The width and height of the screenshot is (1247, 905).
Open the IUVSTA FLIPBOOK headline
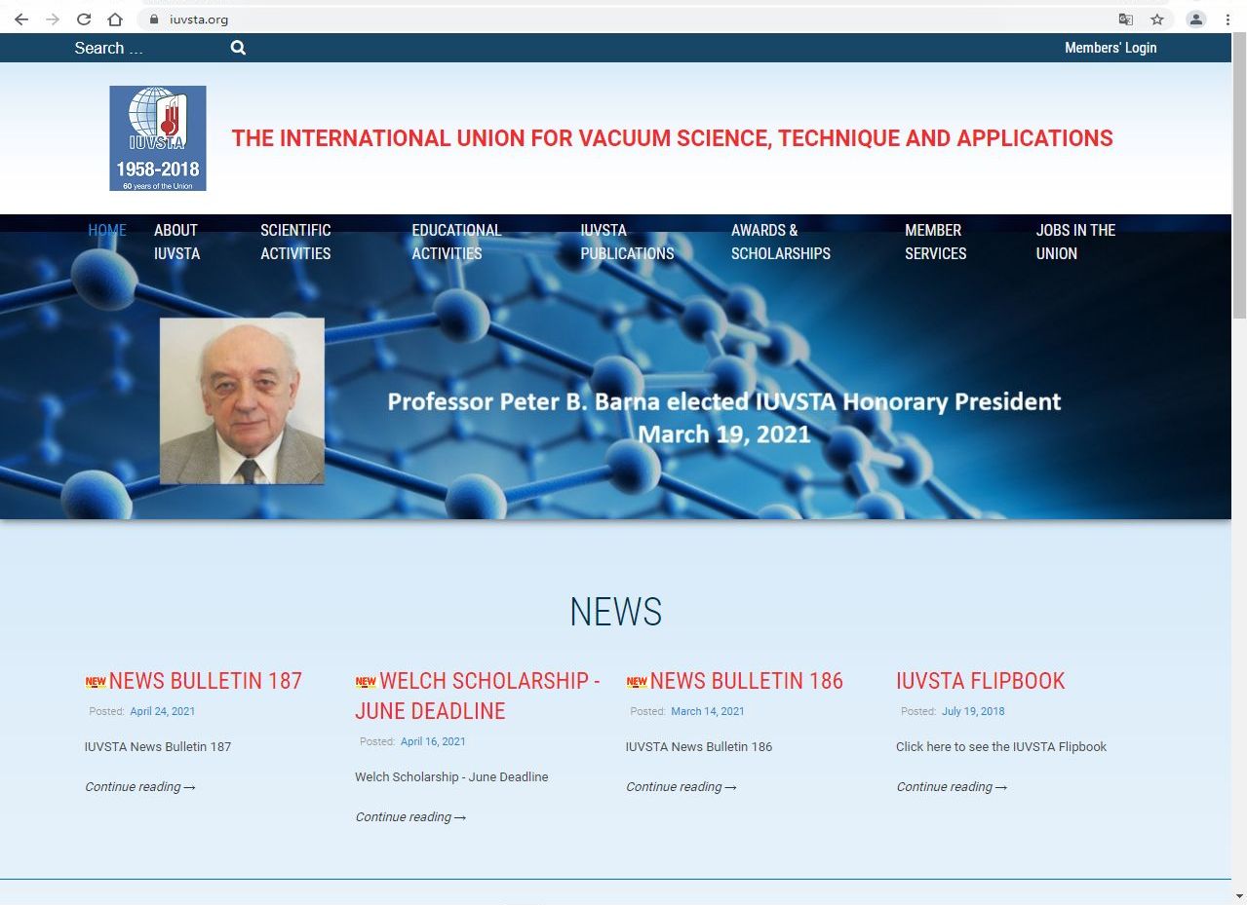(x=980, y=681)
